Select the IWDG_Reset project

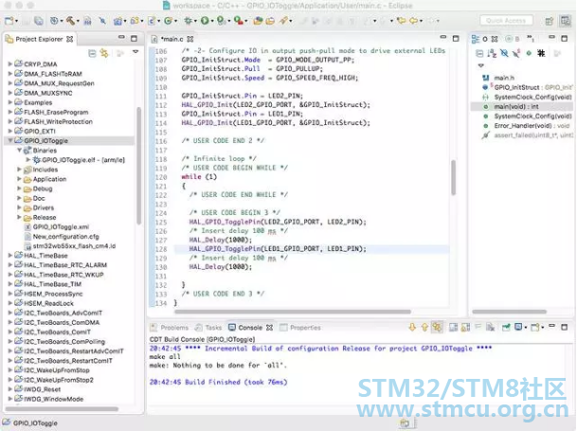pos(38,389)
